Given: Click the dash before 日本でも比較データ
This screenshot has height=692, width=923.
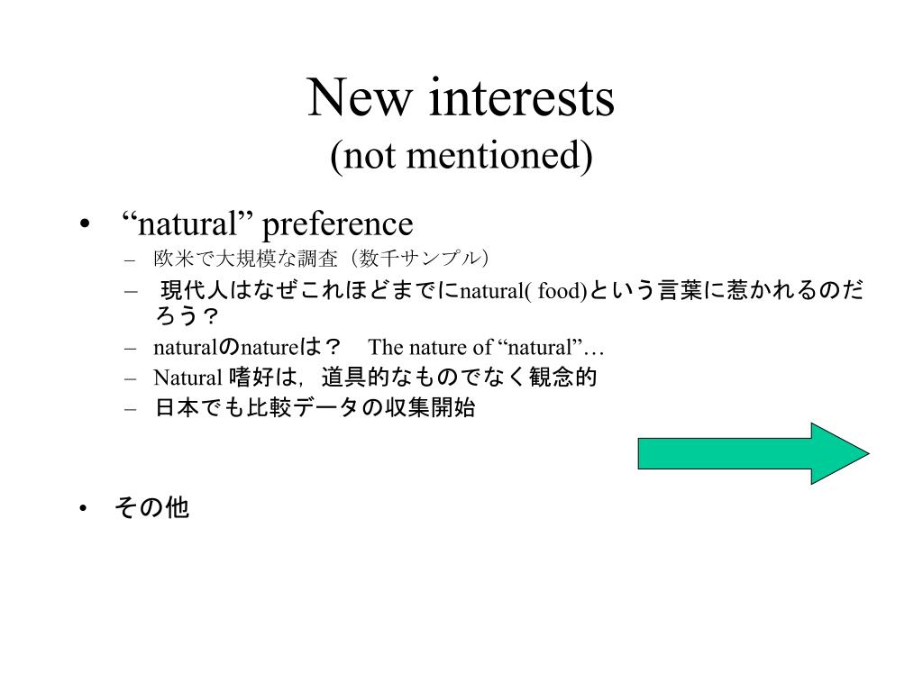Looking at the screenshot, I should (130, 409).
